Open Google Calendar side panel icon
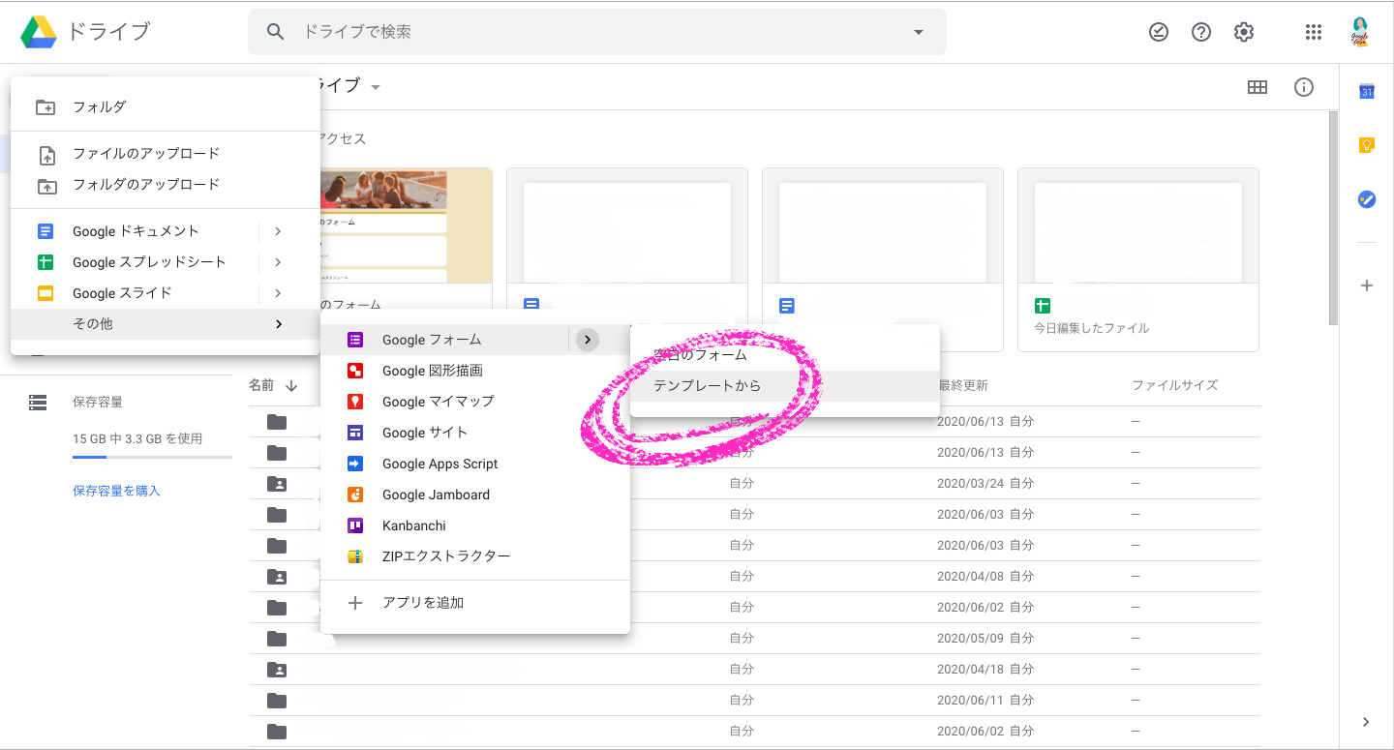 [x=1367, y=91]
